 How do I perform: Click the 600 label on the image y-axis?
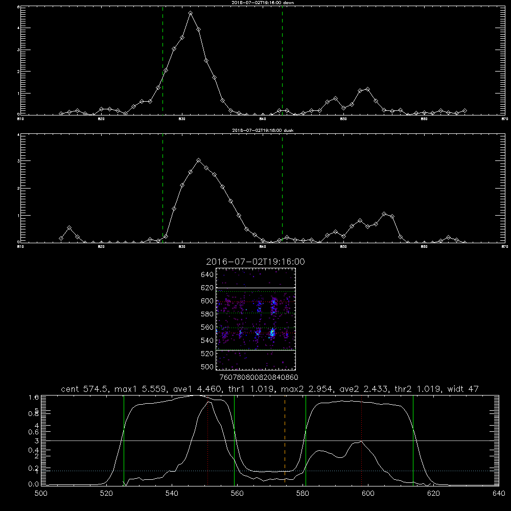click(207, 301)
